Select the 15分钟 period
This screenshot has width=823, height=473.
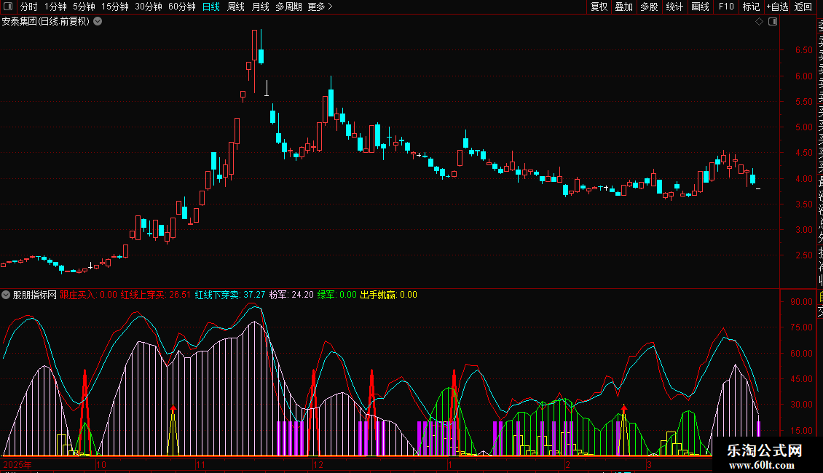115,7
